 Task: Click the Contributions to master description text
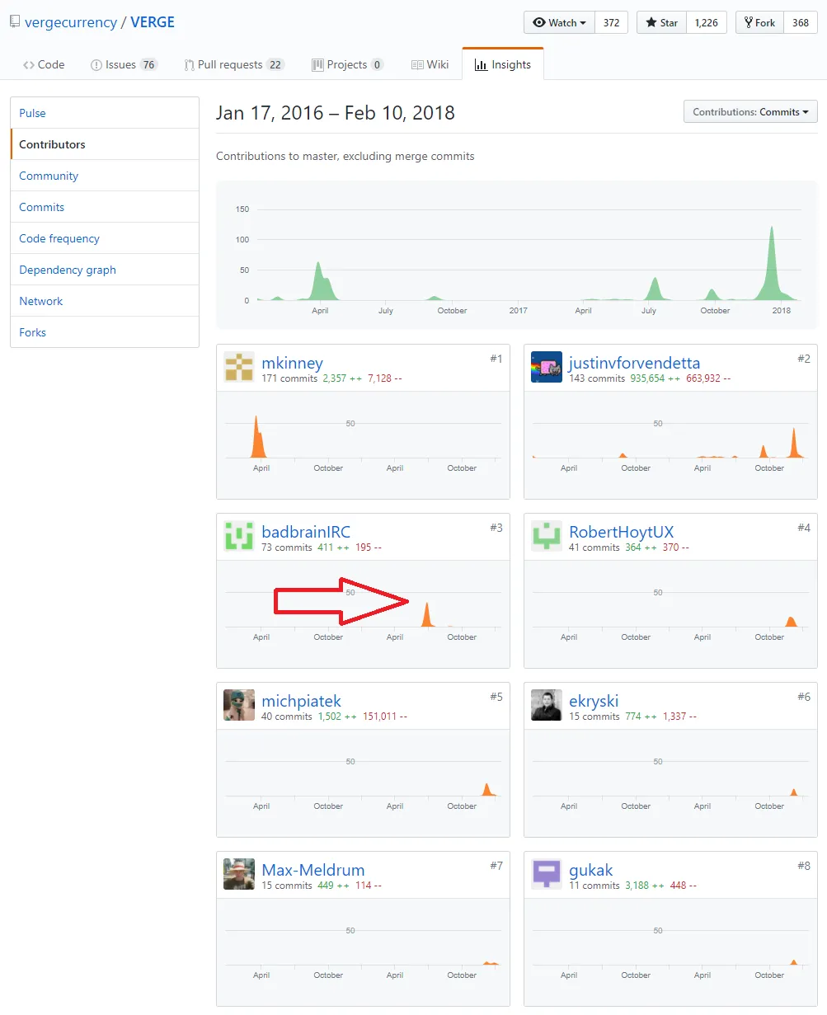coord(345,156)
